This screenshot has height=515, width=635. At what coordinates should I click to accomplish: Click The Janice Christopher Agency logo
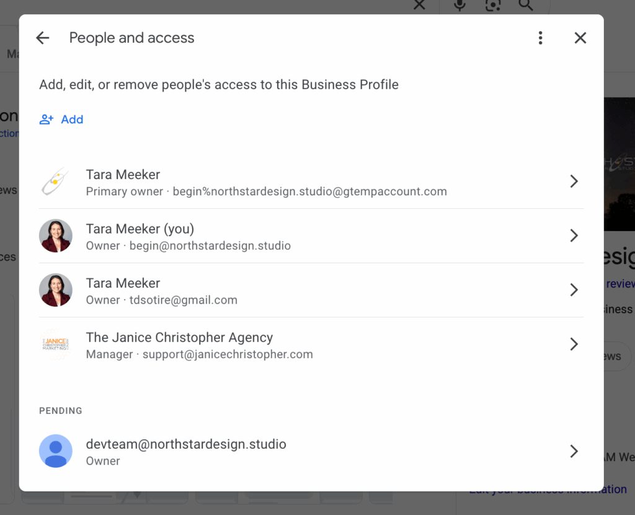pyautogui.click(x=56, y=344)
